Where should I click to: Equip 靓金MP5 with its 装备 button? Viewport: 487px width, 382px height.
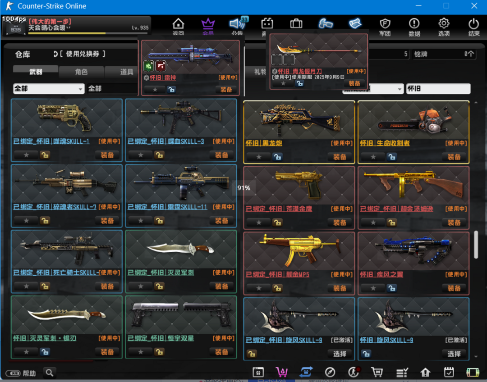pos(340,288)
